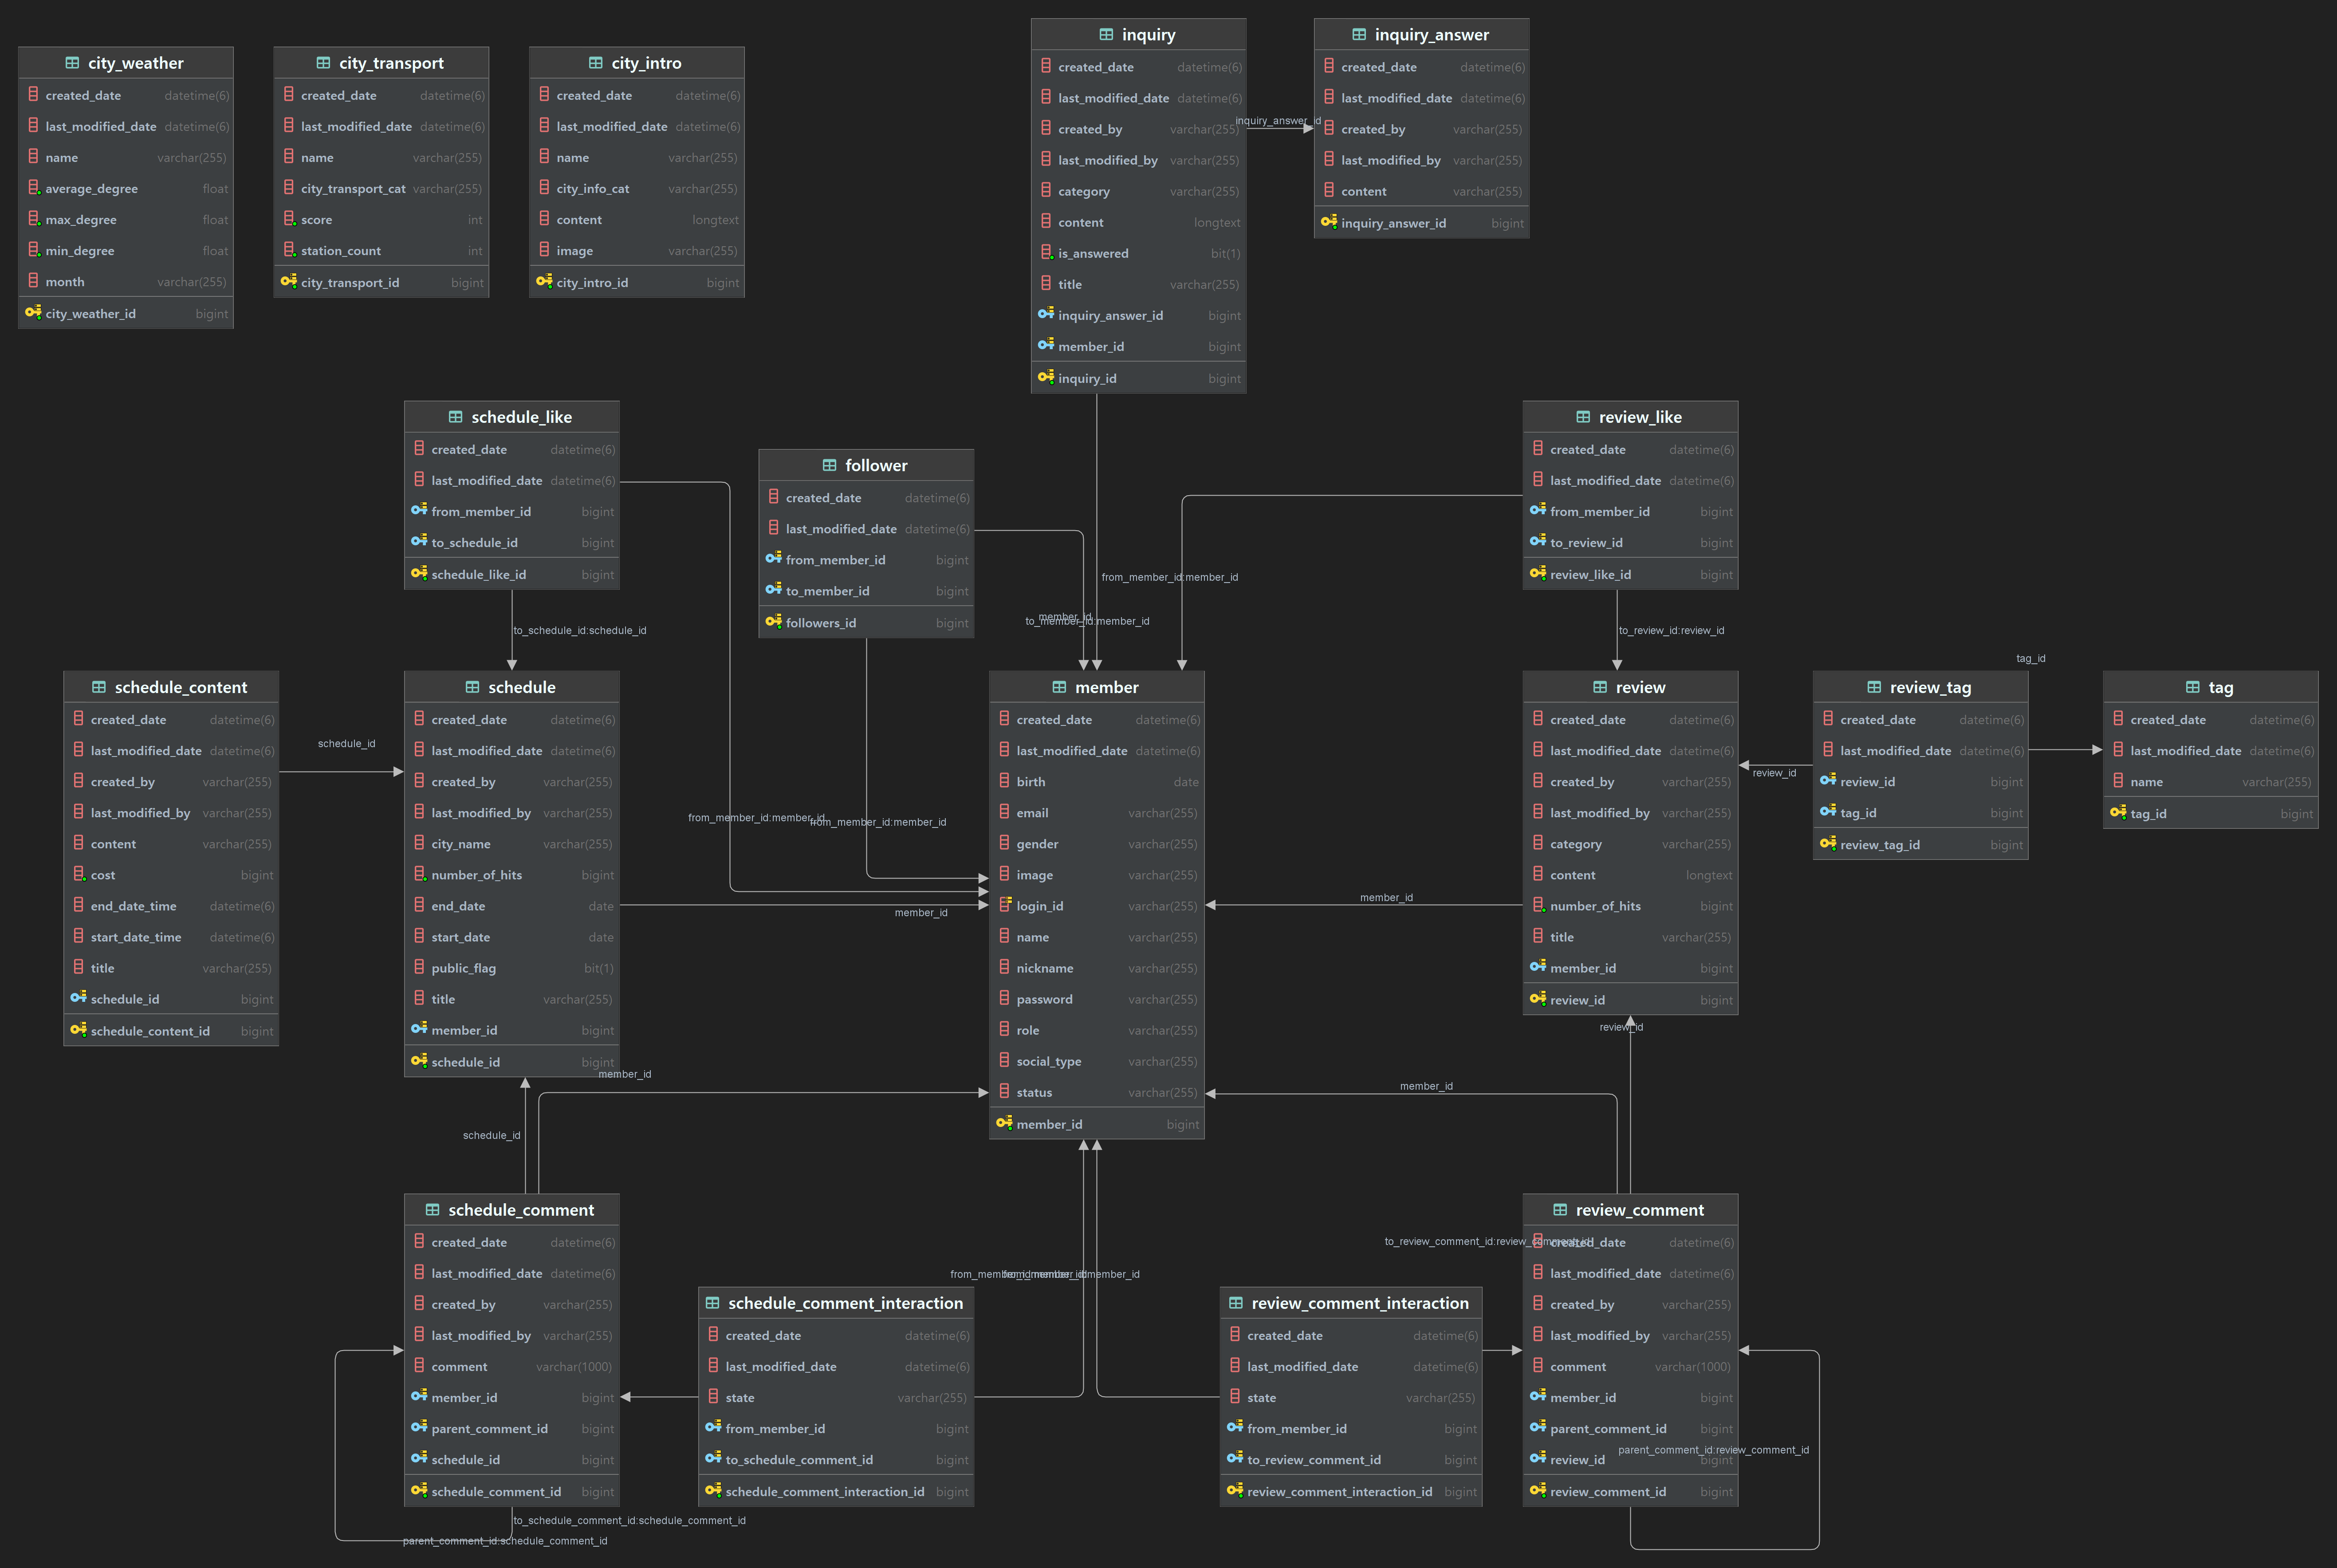Image resolution: width=2337 pixels, height=1568 pixels.
Task: Select state column in review_comment_interaction
Action: tap(1350, 1398)
